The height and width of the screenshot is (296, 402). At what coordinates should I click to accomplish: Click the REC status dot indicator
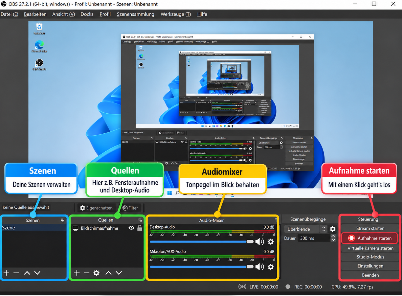pos(288,287)
